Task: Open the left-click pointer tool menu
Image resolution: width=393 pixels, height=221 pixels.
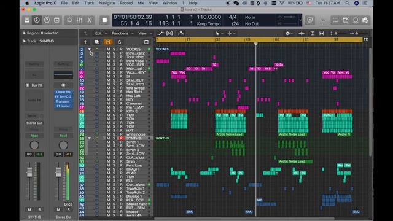Action: tap(219, 33)
